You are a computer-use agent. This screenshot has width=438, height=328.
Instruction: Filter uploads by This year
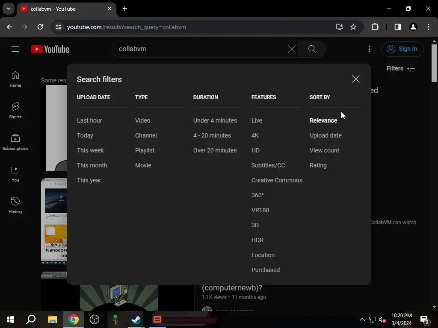tap(89, 180)
